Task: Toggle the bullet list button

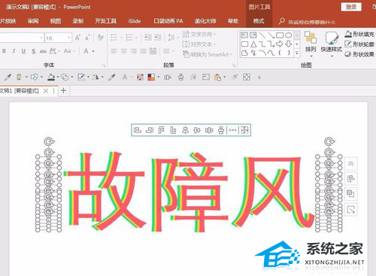Action: point(114,38)
